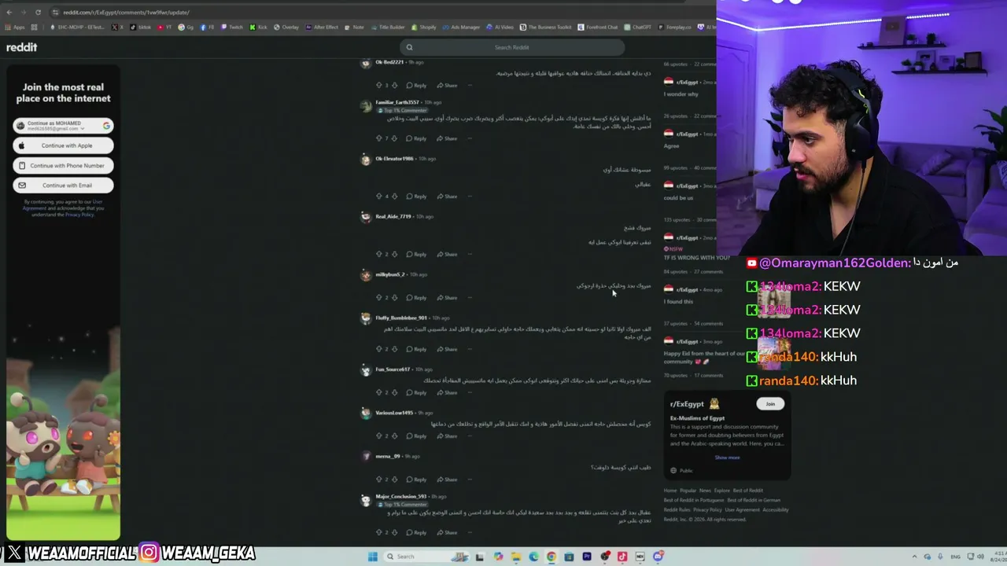Open the Reddit Rules footer link

coord(677,509)
